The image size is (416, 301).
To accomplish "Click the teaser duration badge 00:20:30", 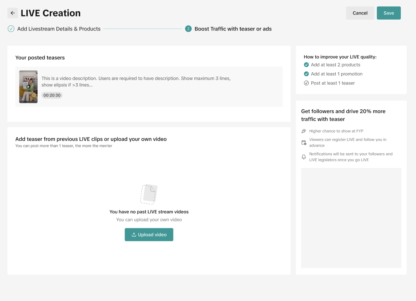I will coord(52,95).
